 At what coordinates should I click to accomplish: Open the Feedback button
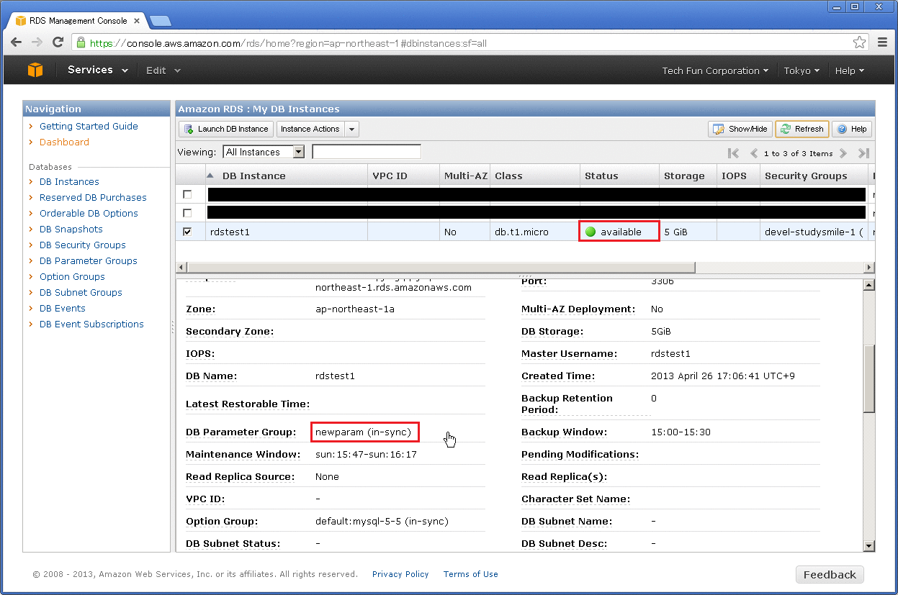pos(830,574)
